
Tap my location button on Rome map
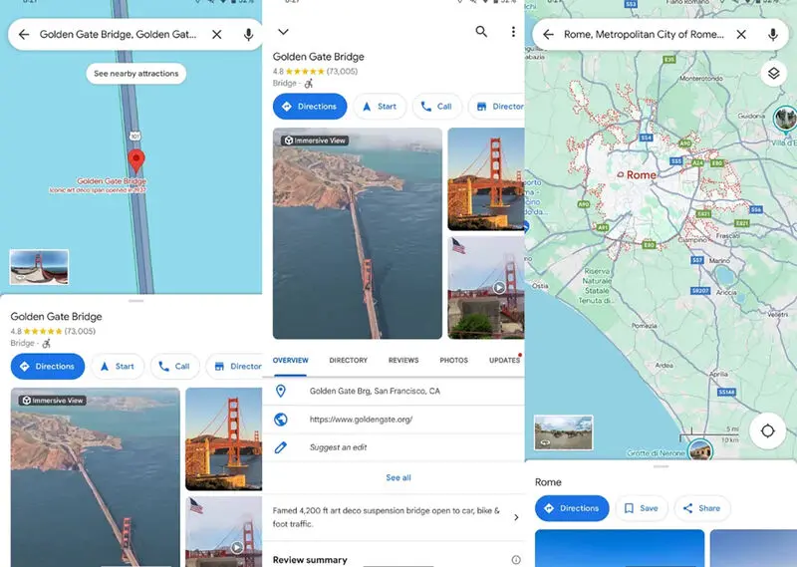pyautogui.click(x=767, y=431)
